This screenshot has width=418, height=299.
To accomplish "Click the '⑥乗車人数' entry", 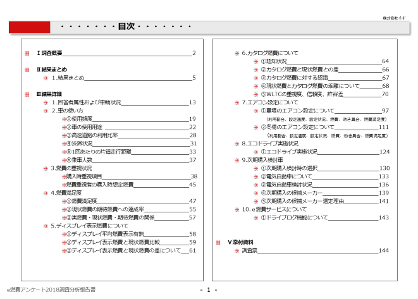I will point(79,160).
